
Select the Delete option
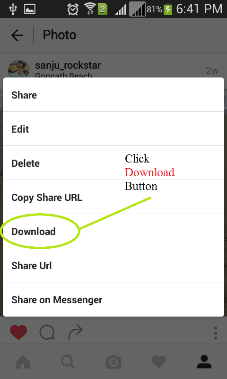113,163
